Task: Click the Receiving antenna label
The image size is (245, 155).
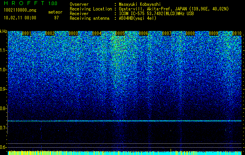Action: pos(90,18)
